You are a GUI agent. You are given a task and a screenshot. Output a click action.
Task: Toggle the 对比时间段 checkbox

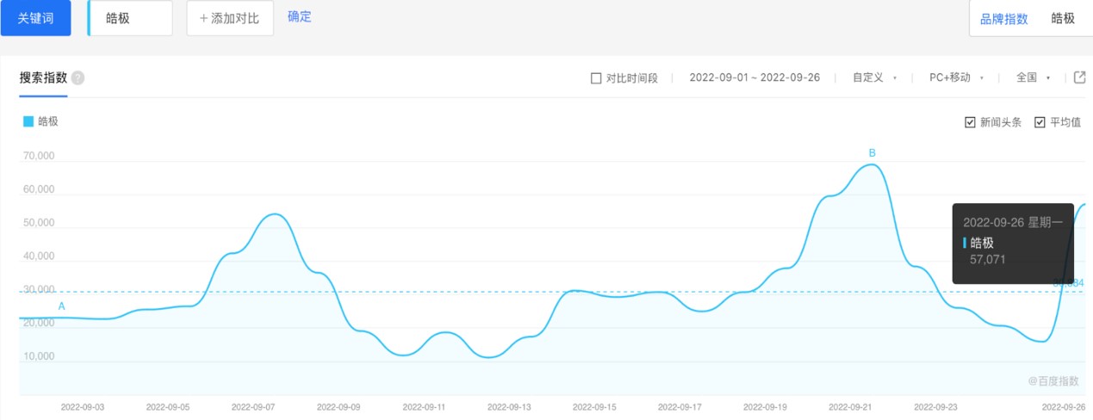[596, 78]
